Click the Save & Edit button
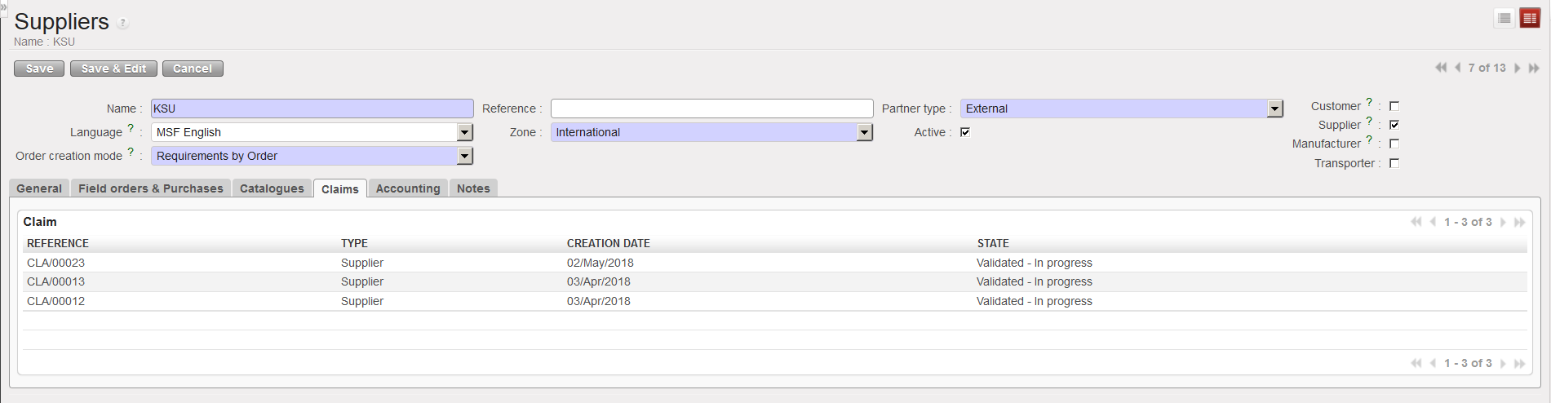Screen dimensions: 1551x403 113,69
